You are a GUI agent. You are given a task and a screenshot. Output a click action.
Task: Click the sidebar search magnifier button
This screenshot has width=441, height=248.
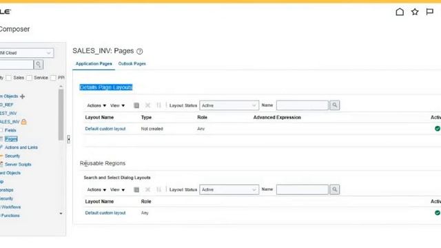point(39,65)
